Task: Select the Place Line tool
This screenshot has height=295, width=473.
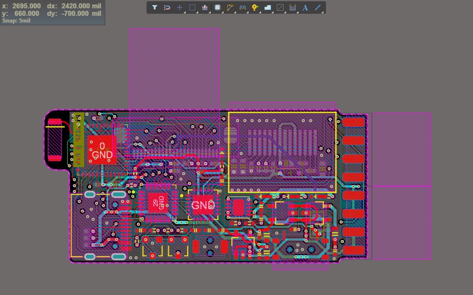Action: pos(318,7)
